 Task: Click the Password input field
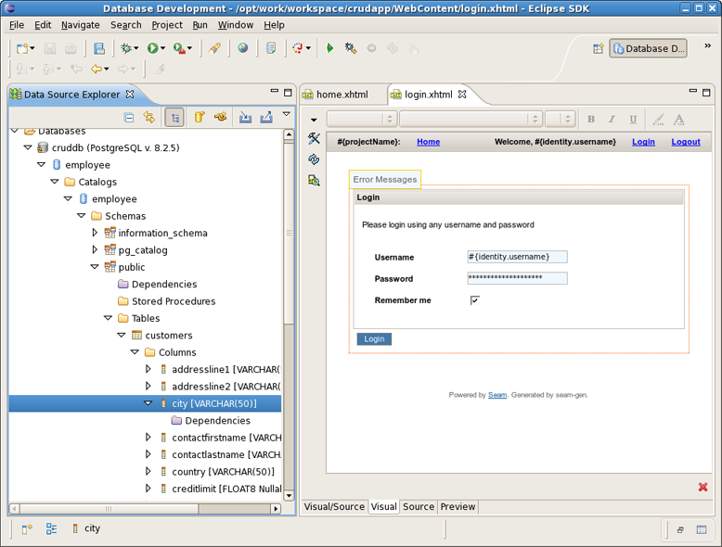pos(517,278)
